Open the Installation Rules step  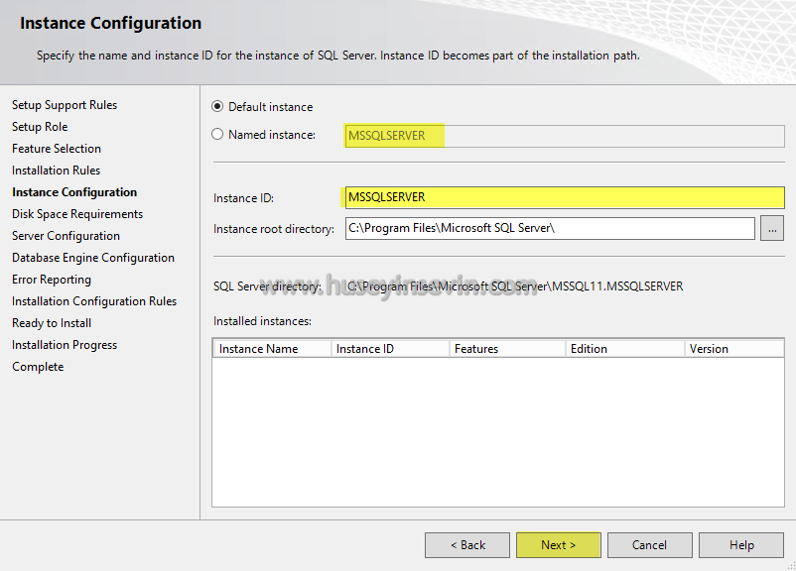coord(56,171)
